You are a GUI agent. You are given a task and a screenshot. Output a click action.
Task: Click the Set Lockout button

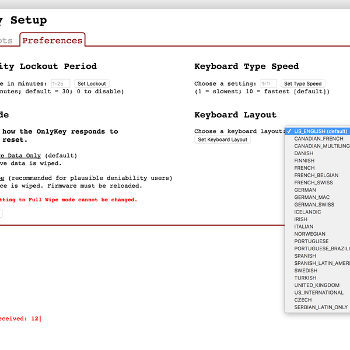pos(92,83)
